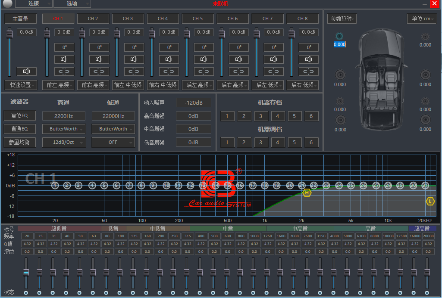Click the 复位EQ reset button
Image resolution: width=442 pixels, height=298 pixels.
coord(20,115)
